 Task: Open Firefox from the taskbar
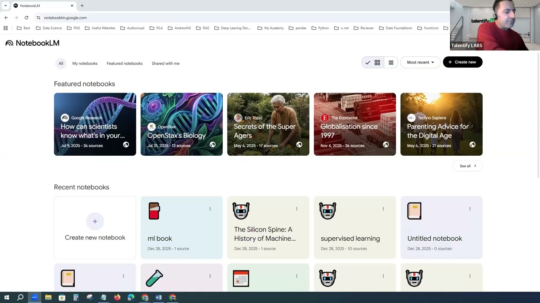[x=117, y=298]
